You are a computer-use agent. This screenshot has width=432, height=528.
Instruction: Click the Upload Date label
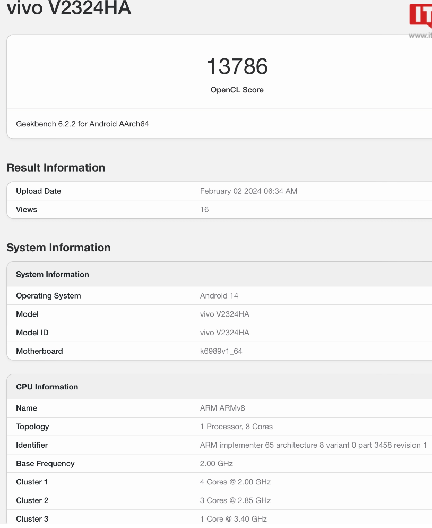pos(39,191)
